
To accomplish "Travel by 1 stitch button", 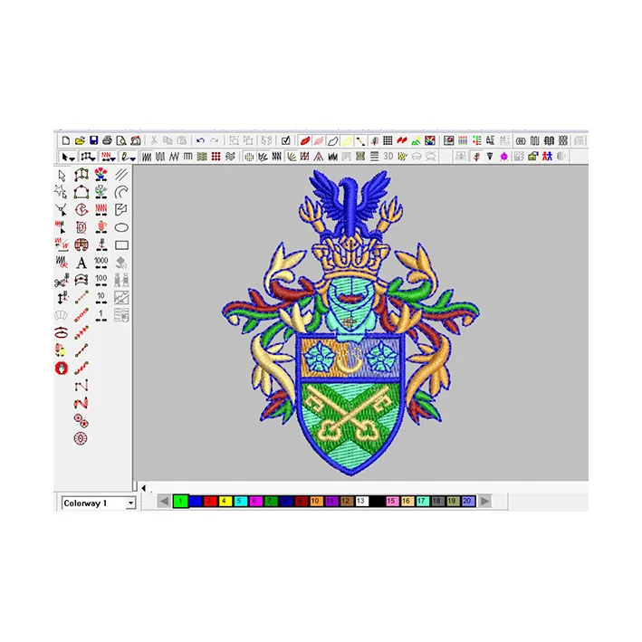I will click(101, 315).
